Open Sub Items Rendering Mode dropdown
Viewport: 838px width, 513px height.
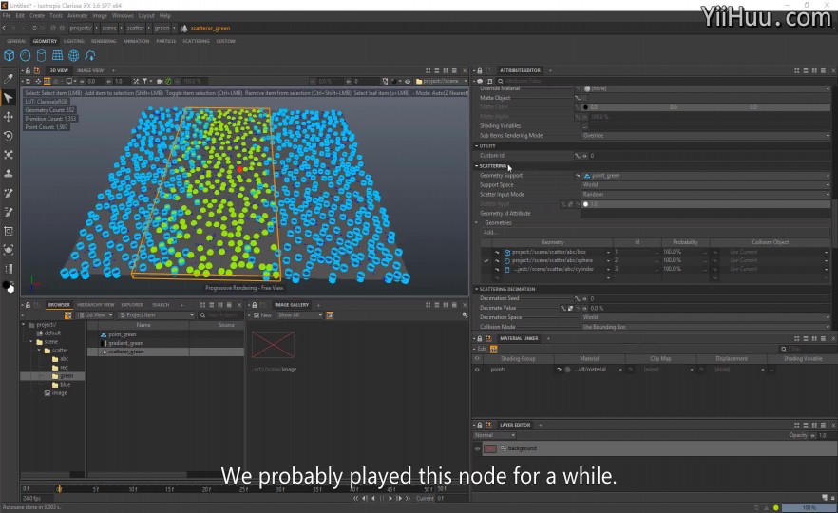[x=705, y=136]
